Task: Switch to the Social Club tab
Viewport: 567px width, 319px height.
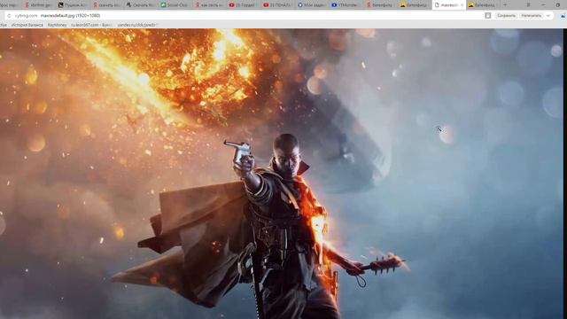Action: tap(175, 5)
